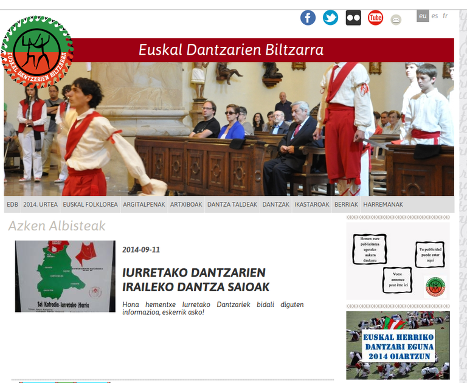The image size is (467, 383).
Task: Switch language to eu
Action: click(423, 16)
